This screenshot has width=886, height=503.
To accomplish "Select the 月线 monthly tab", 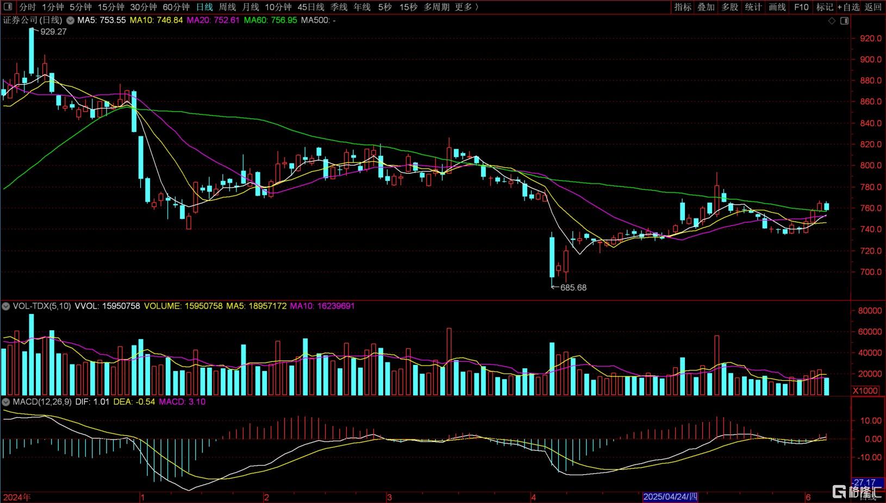I will (x=251, y=7).
